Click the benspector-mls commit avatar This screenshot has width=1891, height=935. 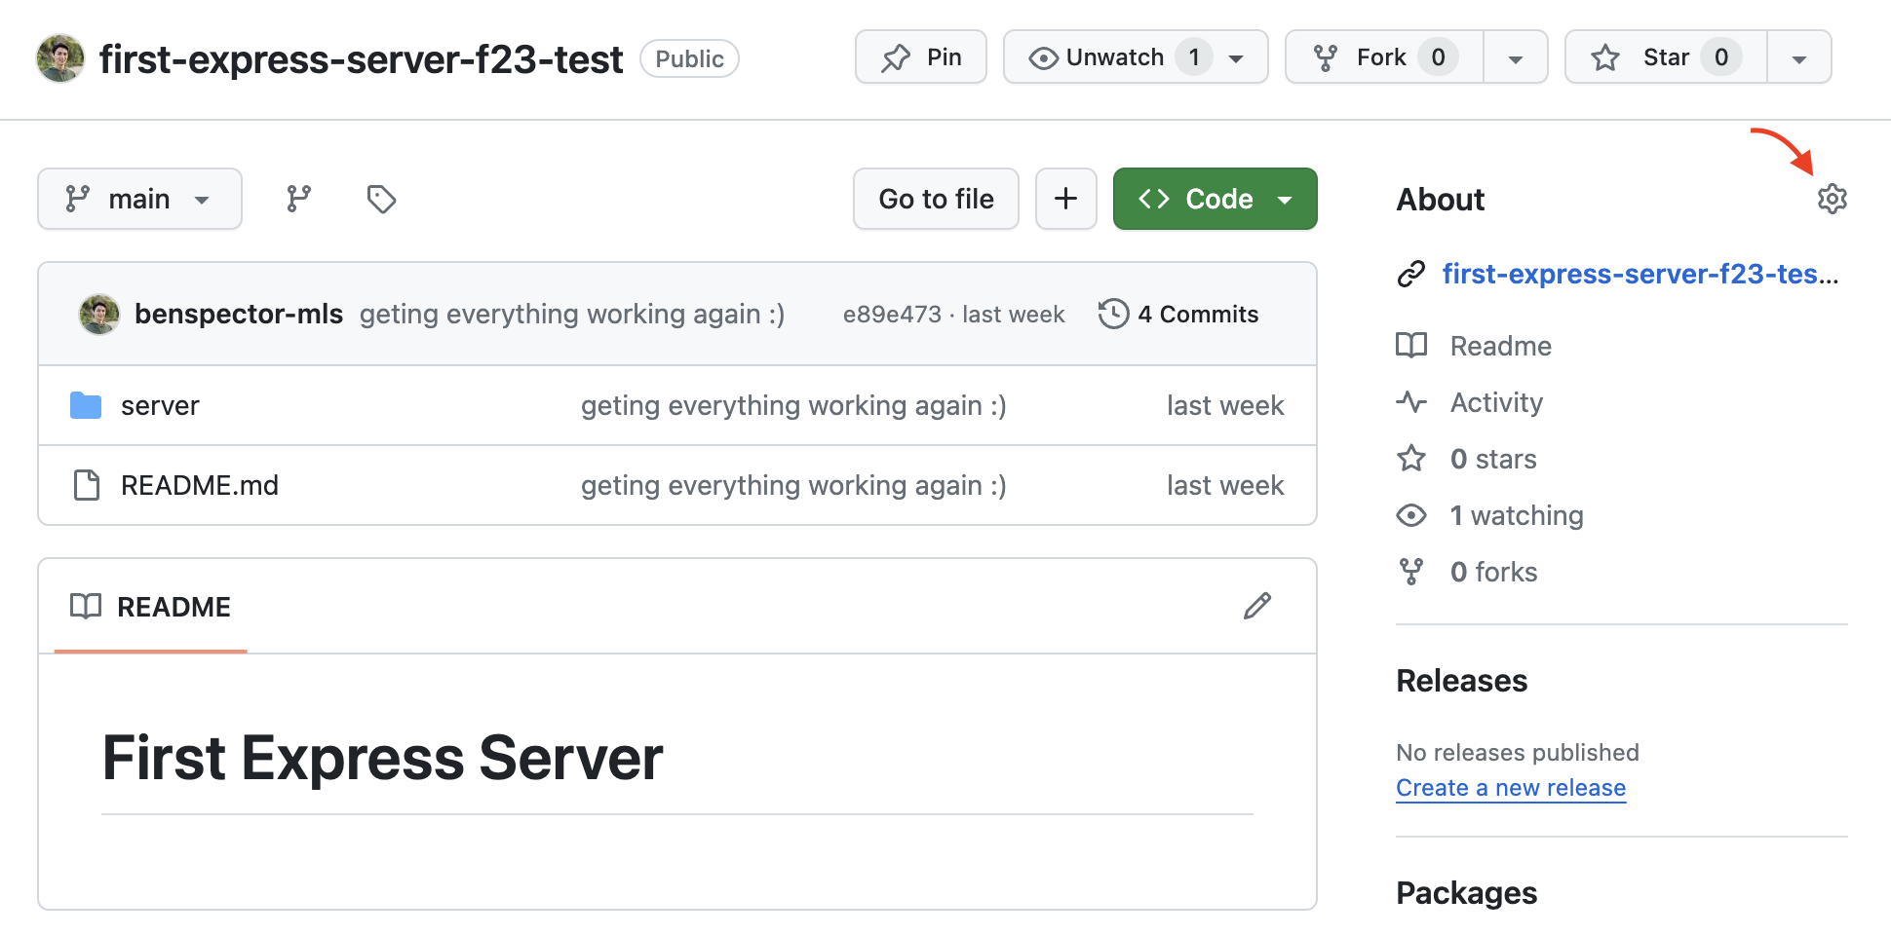click(x=98, y=314)
